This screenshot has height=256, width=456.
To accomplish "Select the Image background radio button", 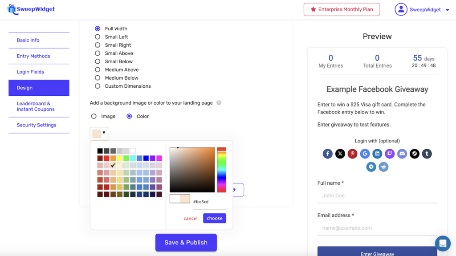I will pos(94,116).
